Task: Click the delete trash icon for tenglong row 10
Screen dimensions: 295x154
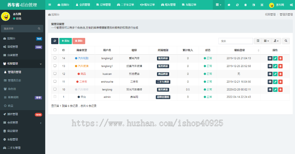Action: tap(280, 90)
